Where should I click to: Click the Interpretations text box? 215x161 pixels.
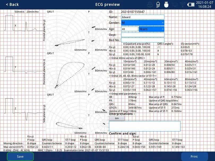pos(145,126)
